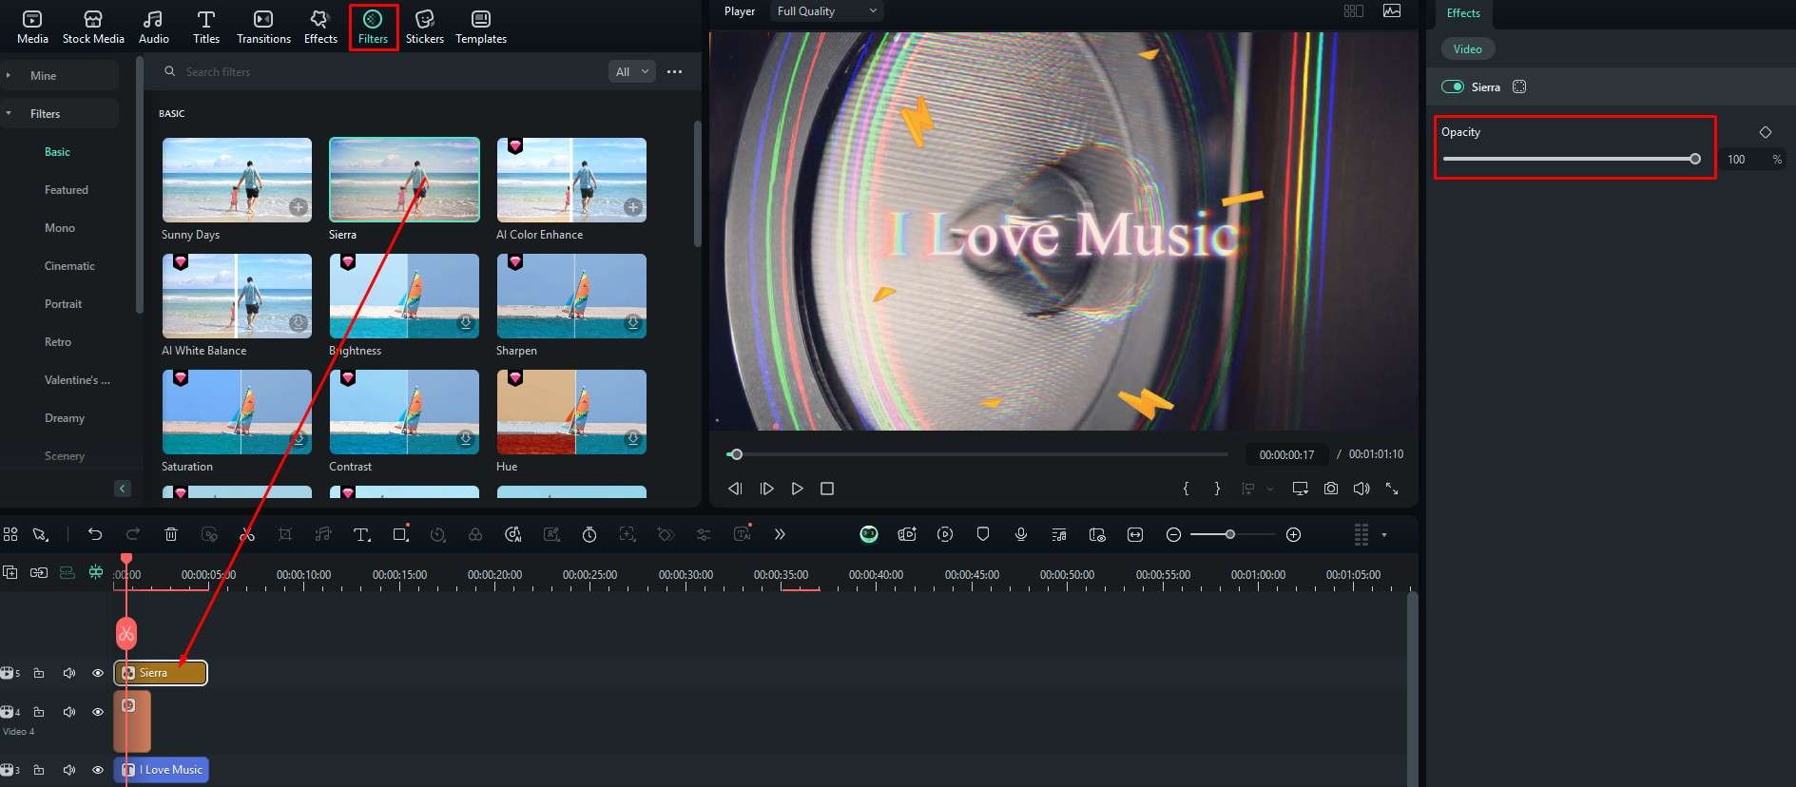The width and height of the screenshot is (1796, 787).
Task: Click the Mark In curly brace
Action: click(1186, 489)
